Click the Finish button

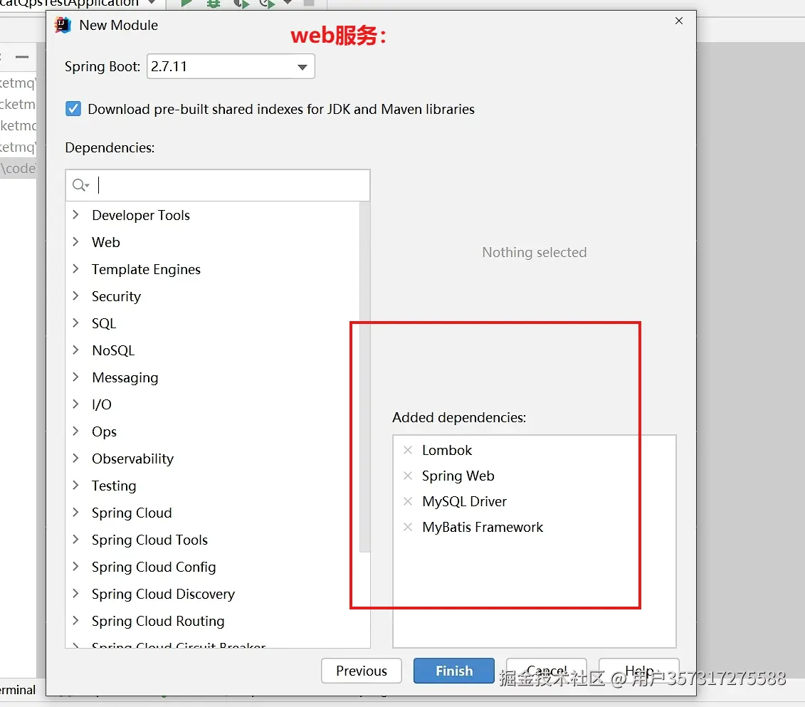(454, 671)
